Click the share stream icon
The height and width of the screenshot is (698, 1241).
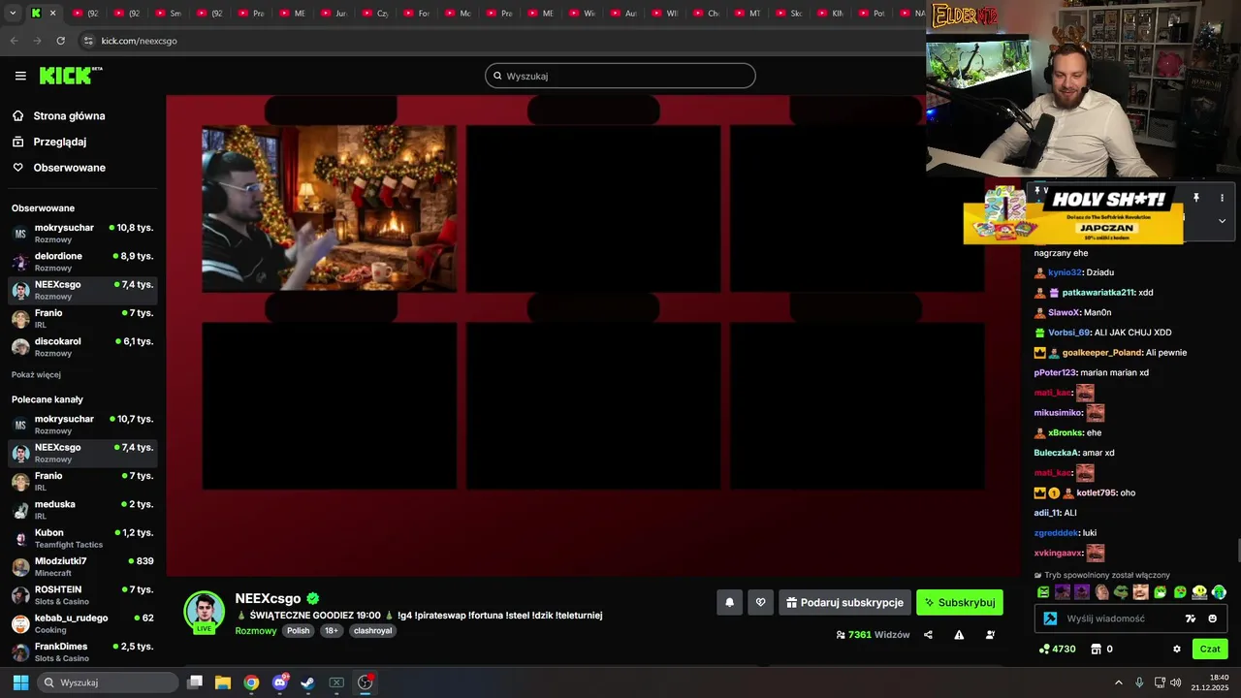928,635
